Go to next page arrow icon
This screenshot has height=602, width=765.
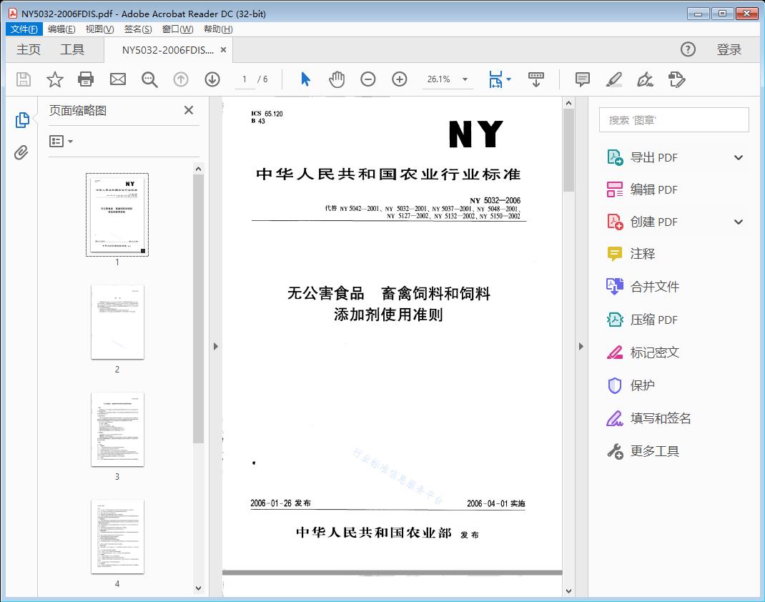pyautogui.click(x=212, y=79)
